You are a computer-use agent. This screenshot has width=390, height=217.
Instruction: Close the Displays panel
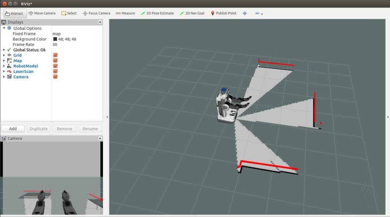tap(100, 22)
